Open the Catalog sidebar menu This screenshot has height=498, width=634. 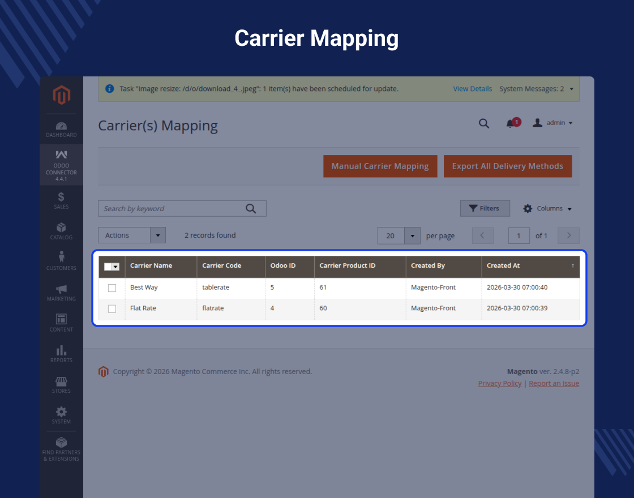(61, 231)
